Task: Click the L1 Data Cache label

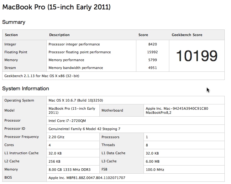Action: 113,153
